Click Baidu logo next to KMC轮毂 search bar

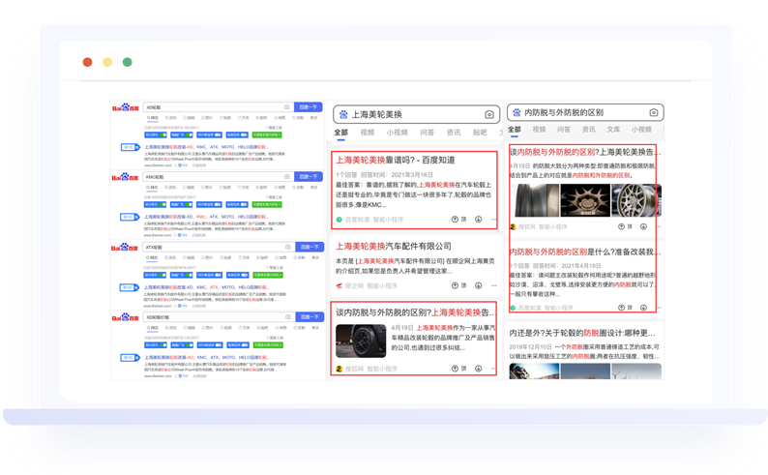[126, 177]
